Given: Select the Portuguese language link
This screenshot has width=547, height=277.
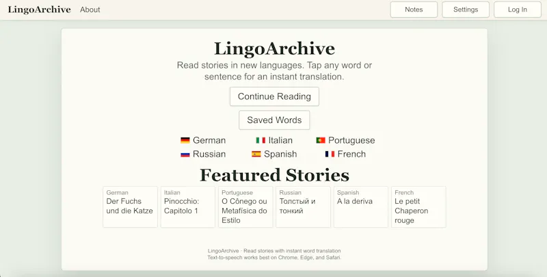Looking at the screenshot, I should (x=345, y=140).
